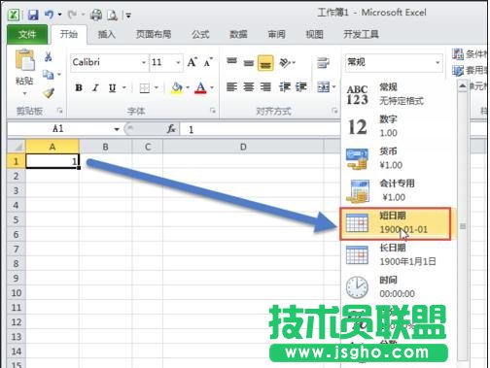
Task: Open the 视图 tab
Action: point(314,34)
